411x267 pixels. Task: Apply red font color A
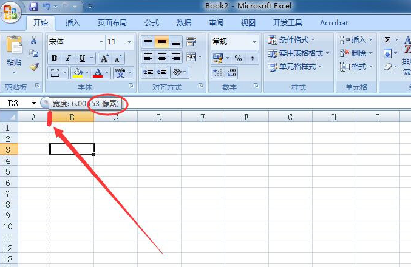(98, 73)
